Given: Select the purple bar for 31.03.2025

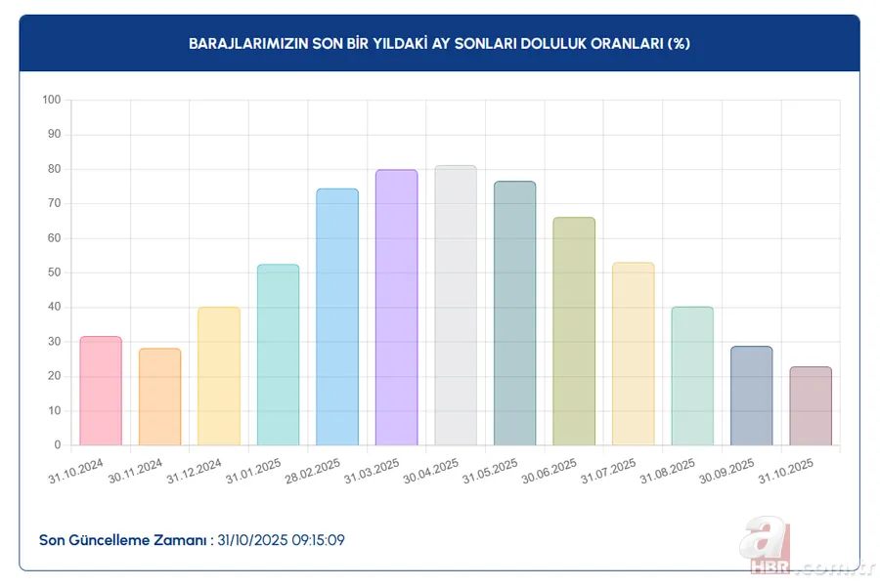Looking at the screenshot, I should [396, 308].
